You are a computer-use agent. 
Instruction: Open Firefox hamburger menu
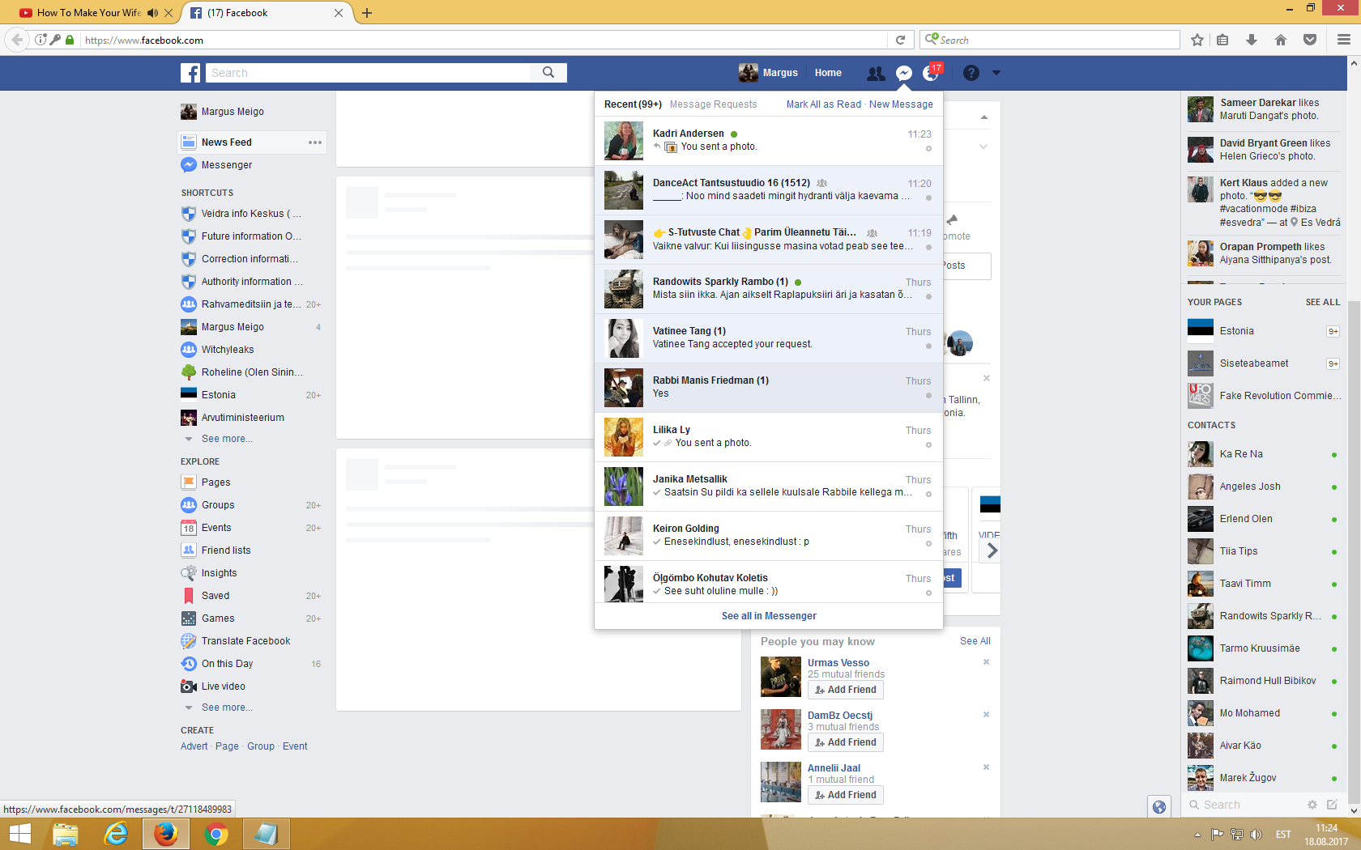[x=1344, y=40]
